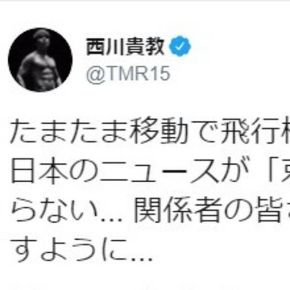Click the digits 15 in the handle
Viewport: 290px width, 290px height.
pyautogui.click(x=160, y=73)
